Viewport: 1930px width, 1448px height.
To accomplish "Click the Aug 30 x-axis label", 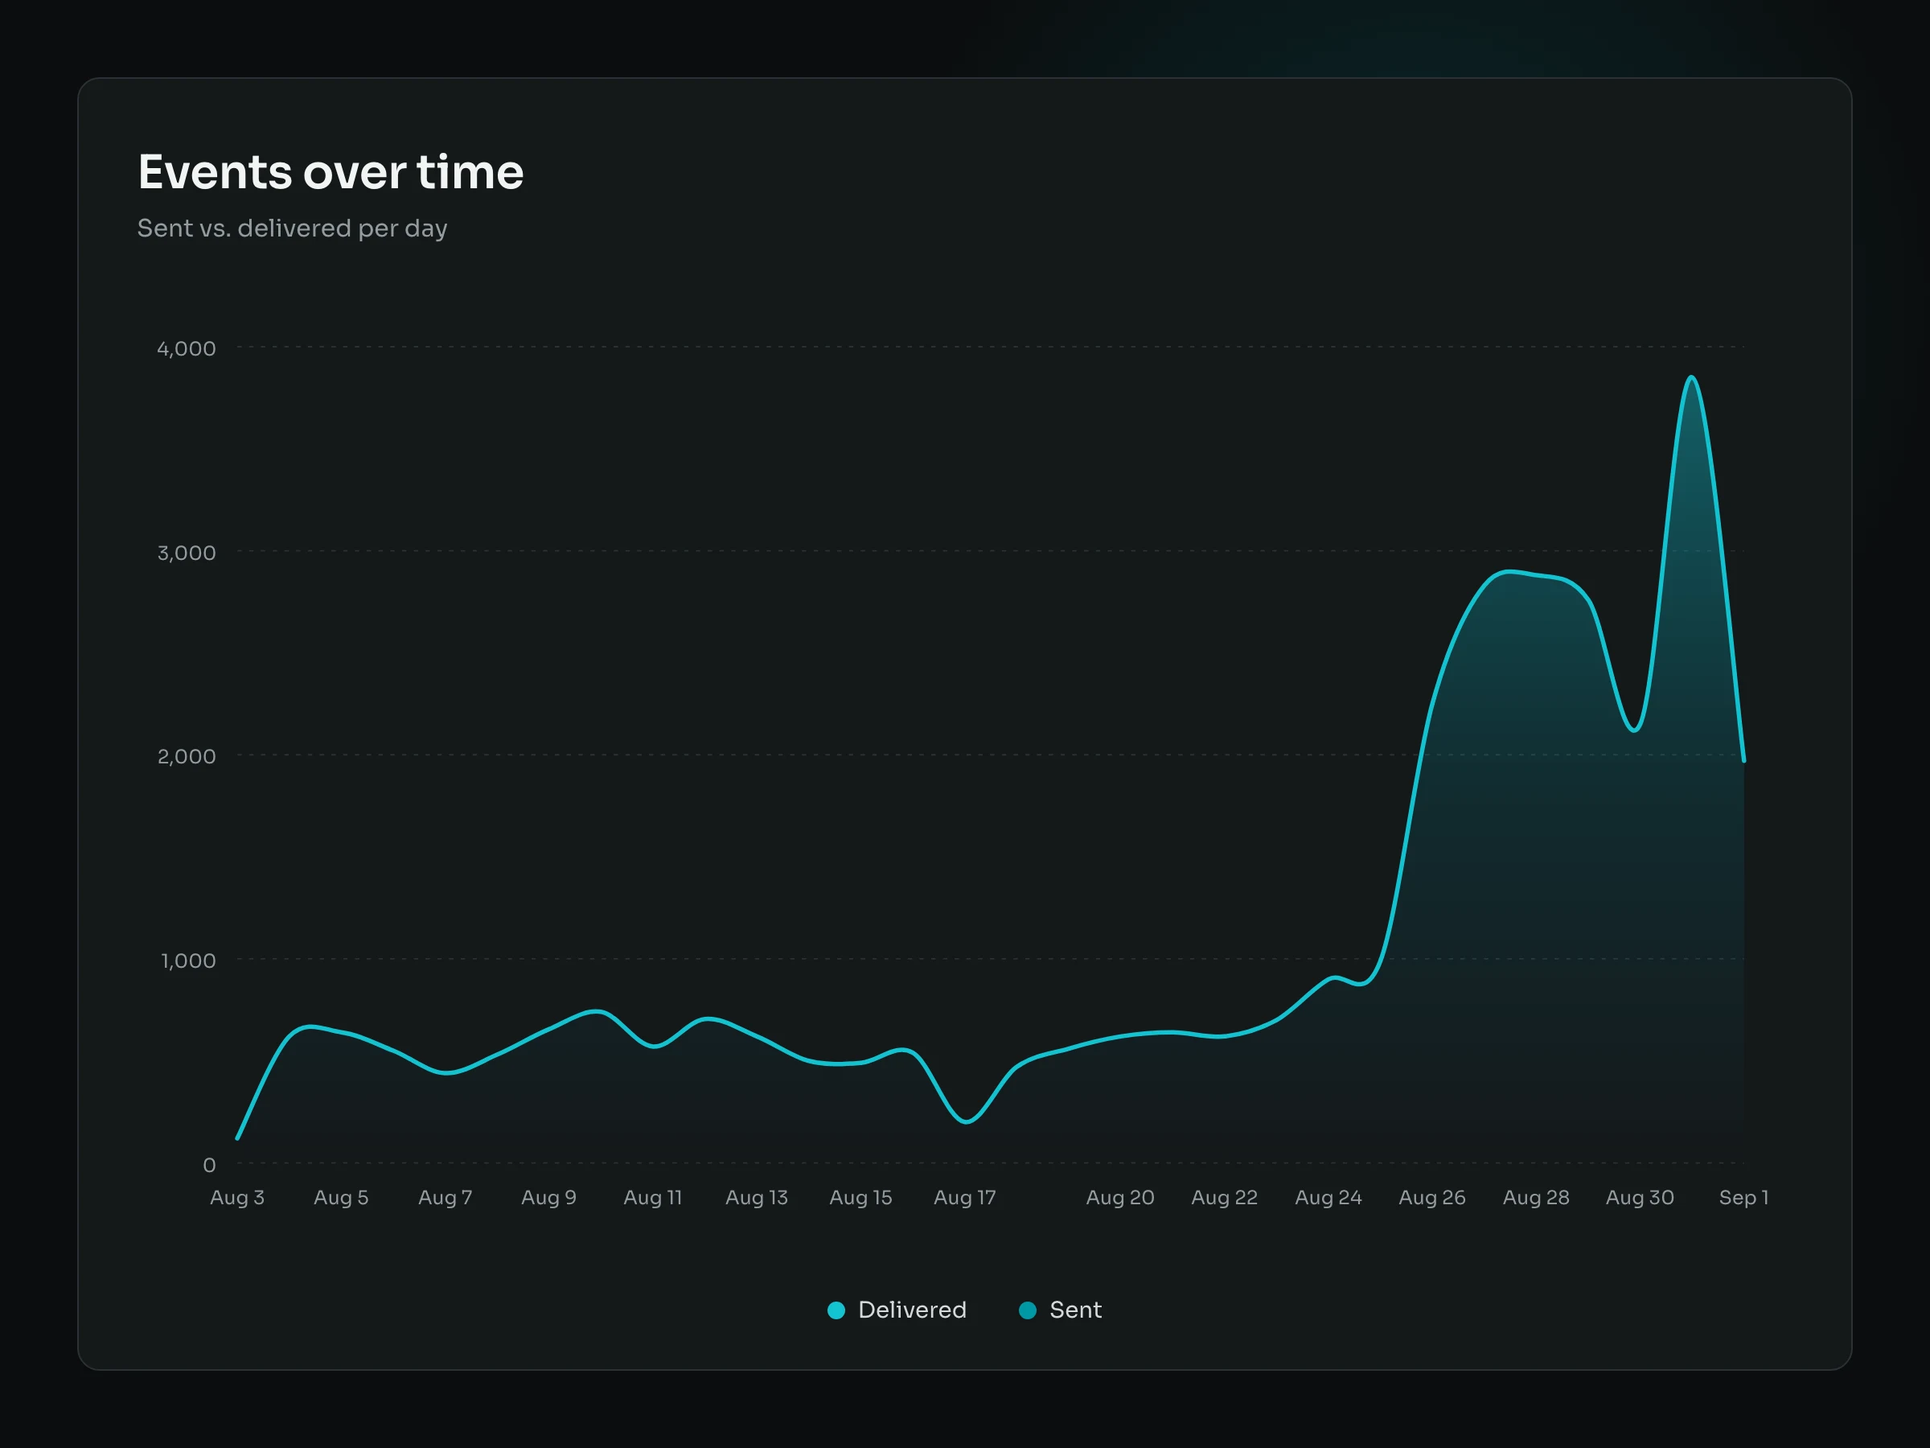I will click(x=1640, y=1198).
